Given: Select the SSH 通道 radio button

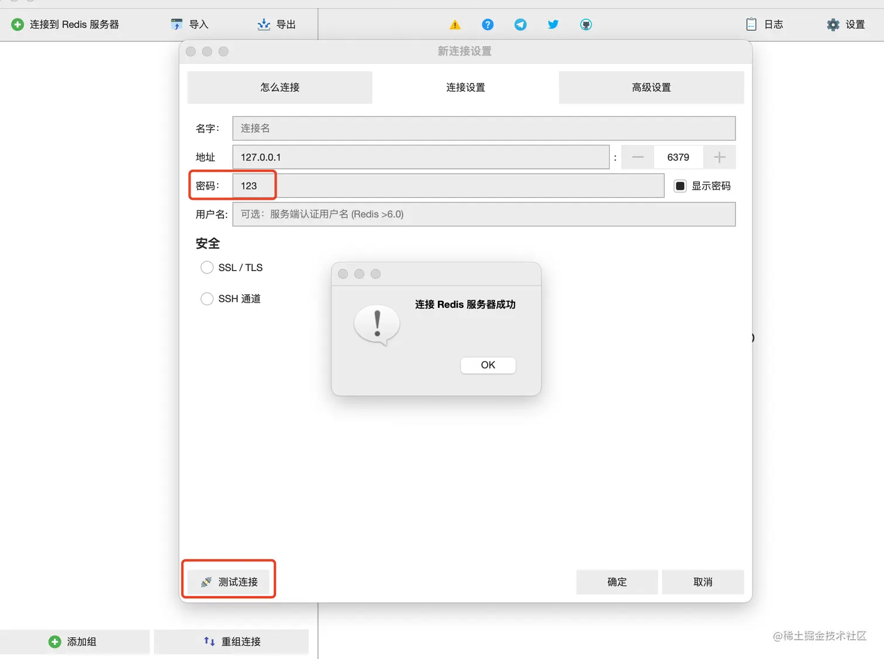Looking at the screenshot, I should click(x=207, y=299).
